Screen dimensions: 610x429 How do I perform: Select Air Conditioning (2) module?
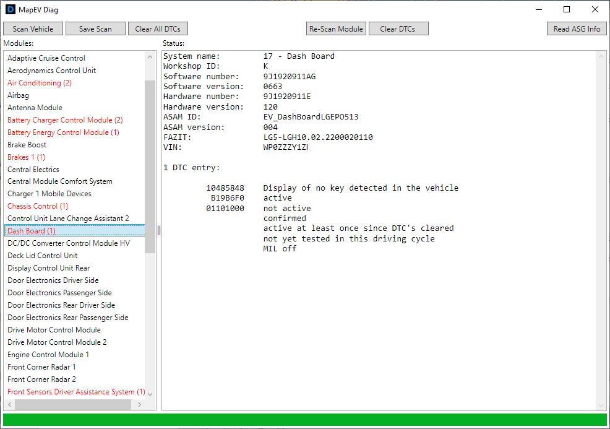(x=40, y=83)
